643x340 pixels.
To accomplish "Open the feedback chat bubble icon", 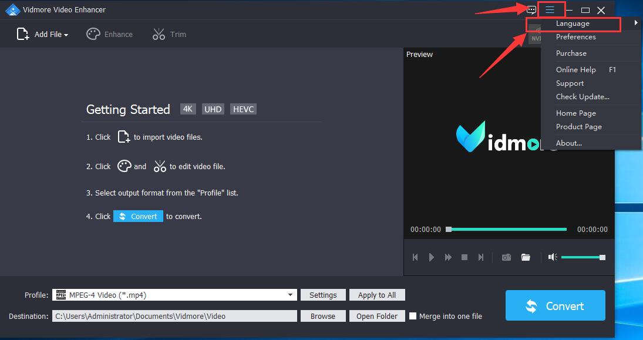I will (531, 10).
